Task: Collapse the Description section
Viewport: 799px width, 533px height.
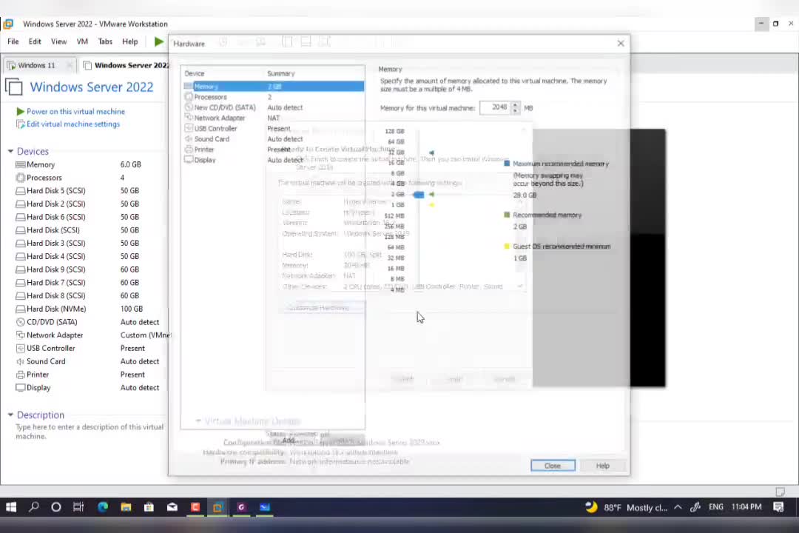Action: coord(10,415)
